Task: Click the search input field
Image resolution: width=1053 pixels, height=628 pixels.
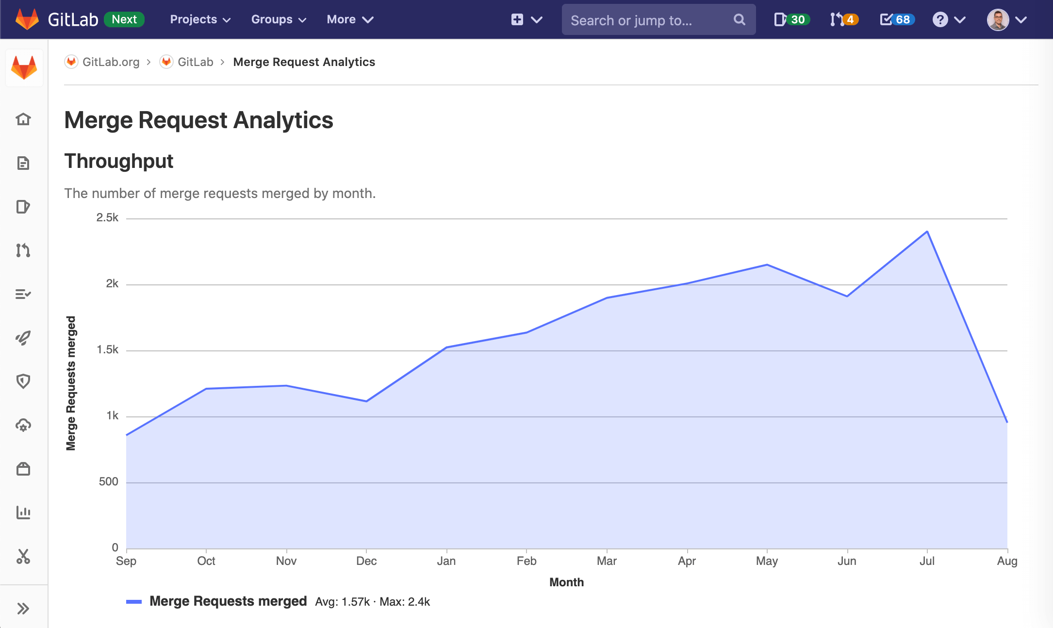Action: pyautogui.click(x=657, y=19)
